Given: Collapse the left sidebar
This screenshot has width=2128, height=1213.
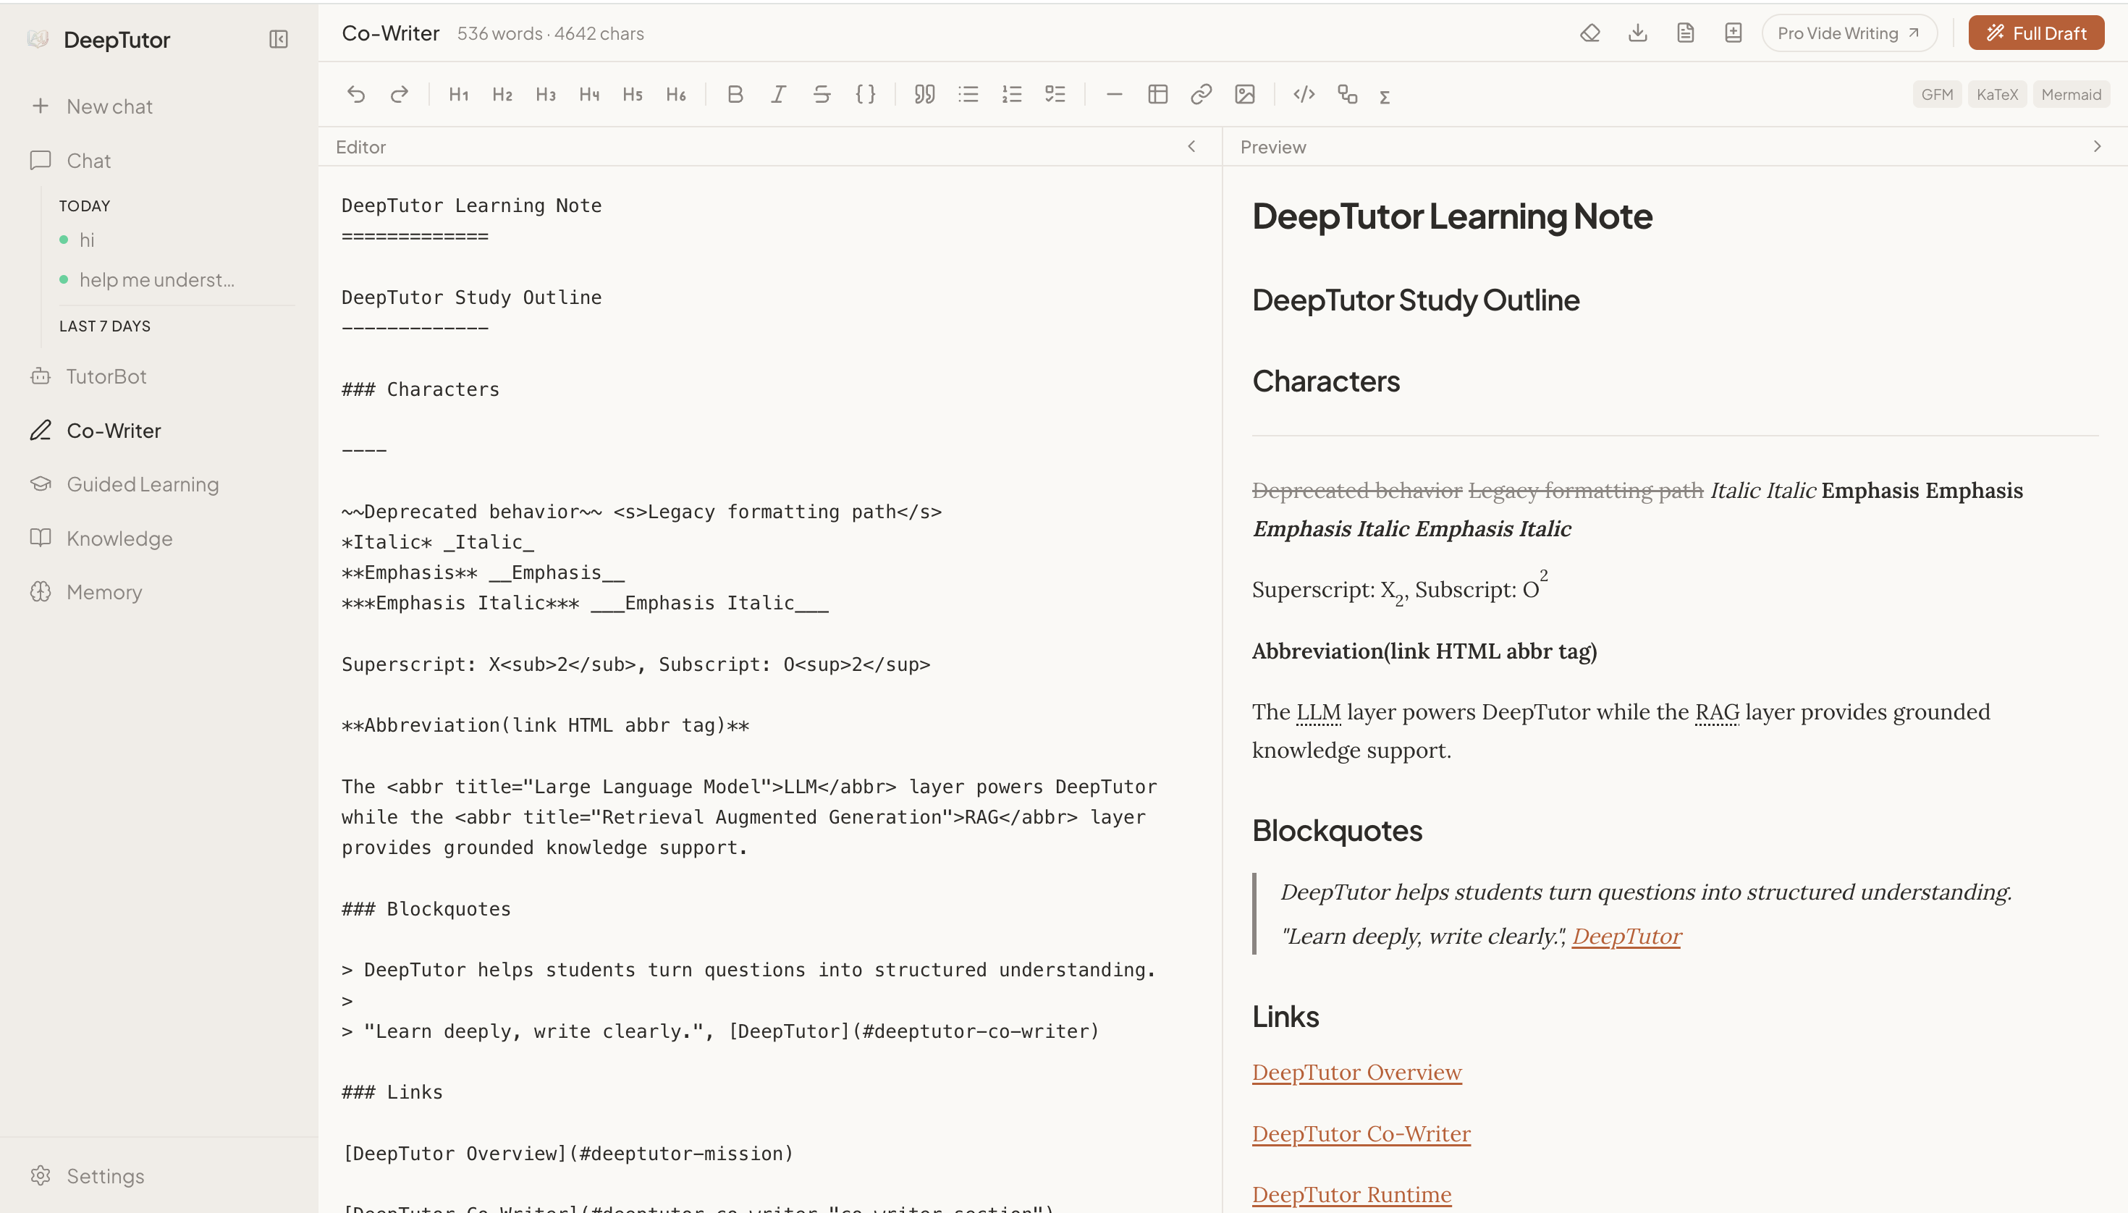Looking at the screenshot, I should [278, 39].
